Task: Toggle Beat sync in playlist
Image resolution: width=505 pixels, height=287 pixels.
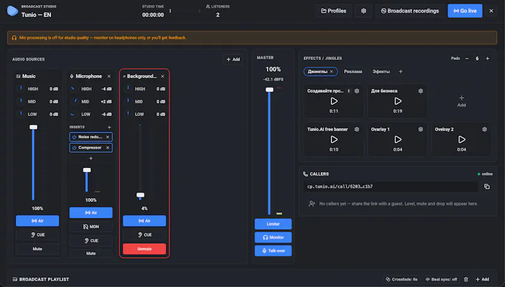Action: (x=441, y=279)
